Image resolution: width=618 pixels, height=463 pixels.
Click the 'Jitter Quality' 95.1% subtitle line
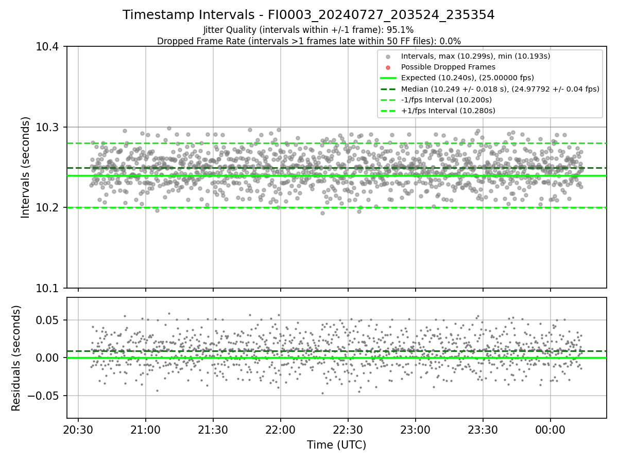click(308, 30)
